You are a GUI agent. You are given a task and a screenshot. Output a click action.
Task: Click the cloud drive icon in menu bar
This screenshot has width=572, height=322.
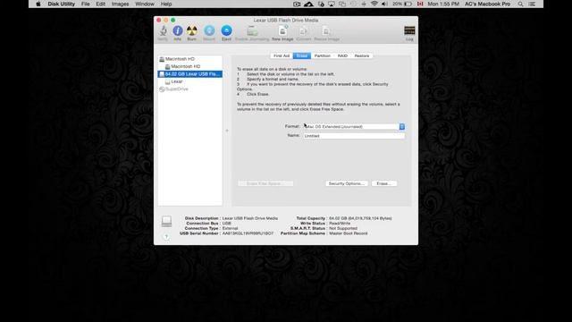click(308, 4)
